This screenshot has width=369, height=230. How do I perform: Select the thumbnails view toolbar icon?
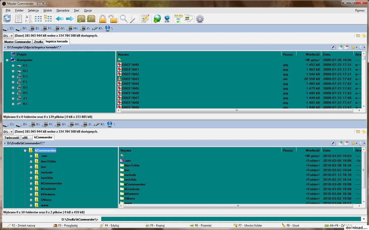click(x=29, y=18)
